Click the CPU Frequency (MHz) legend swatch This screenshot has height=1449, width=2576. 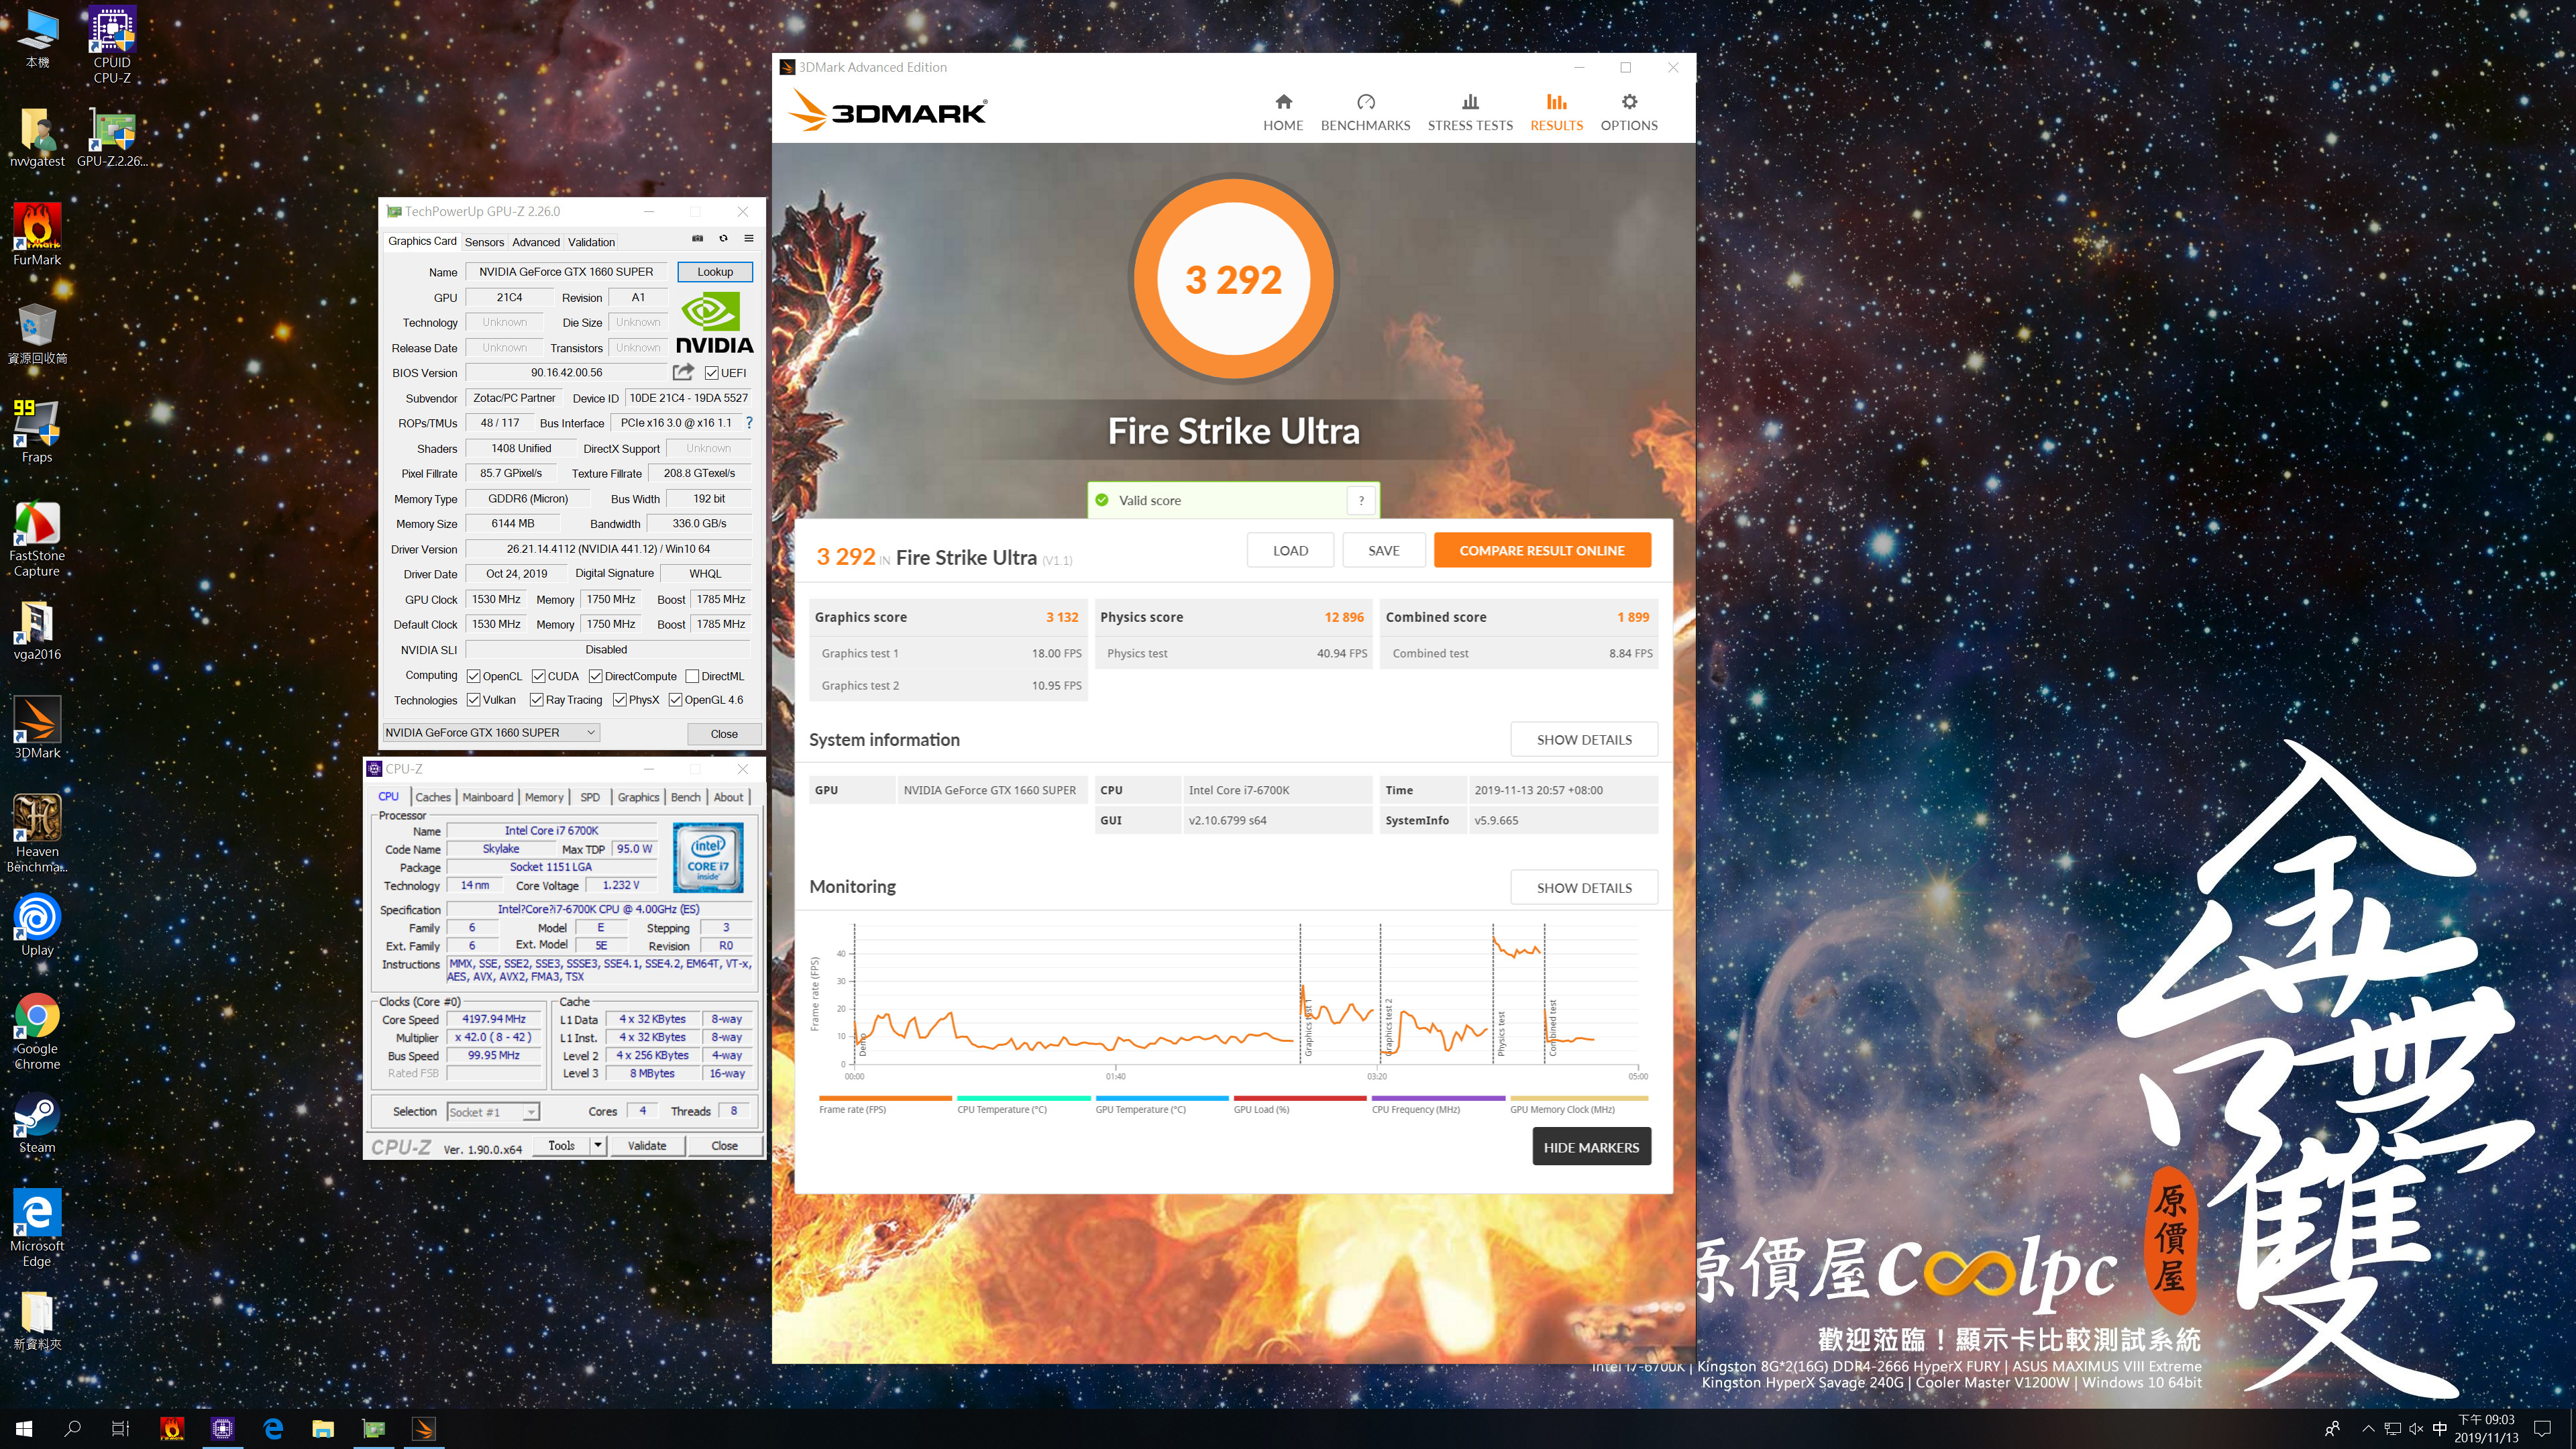[1438, 1098]
